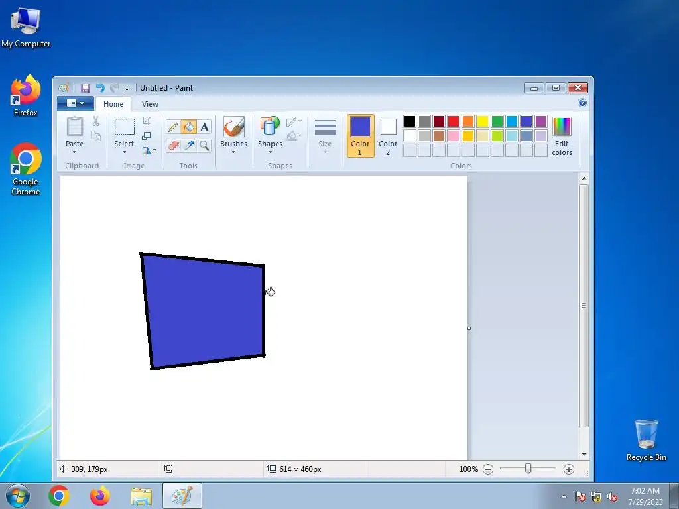Select the Color picker eyedropper tool
679x509 pixels.
[x=189, y=145]
